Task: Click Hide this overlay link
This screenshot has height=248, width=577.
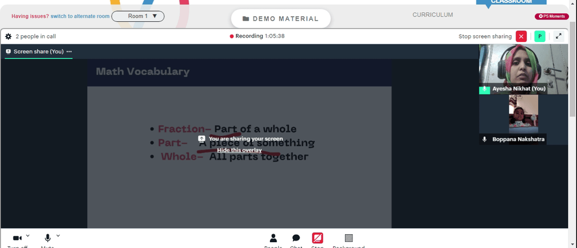Action: [239, 150]
